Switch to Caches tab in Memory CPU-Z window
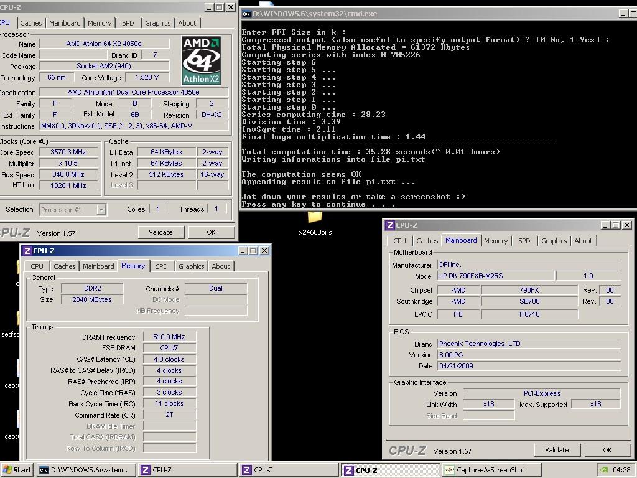The height and width of the screenshot is (478, 637). (65, 266)
